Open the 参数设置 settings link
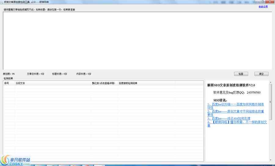The image size is (275, 166). click(263, 7)
